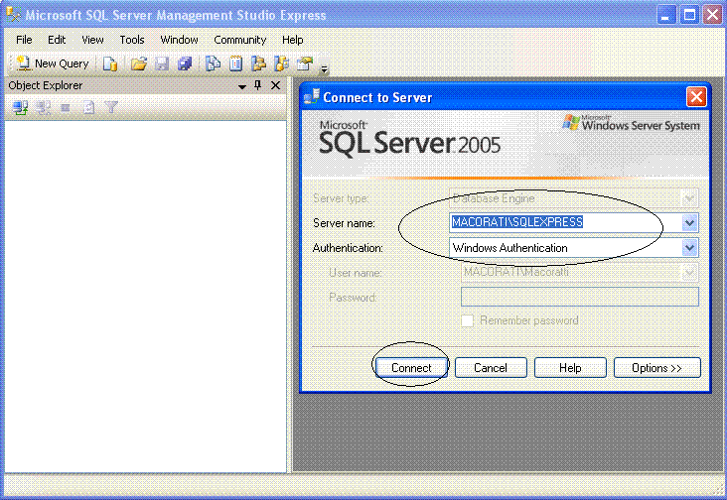Click the "Authentication:" label
This screenshot has height=500, width=727.
pos(348,248)
